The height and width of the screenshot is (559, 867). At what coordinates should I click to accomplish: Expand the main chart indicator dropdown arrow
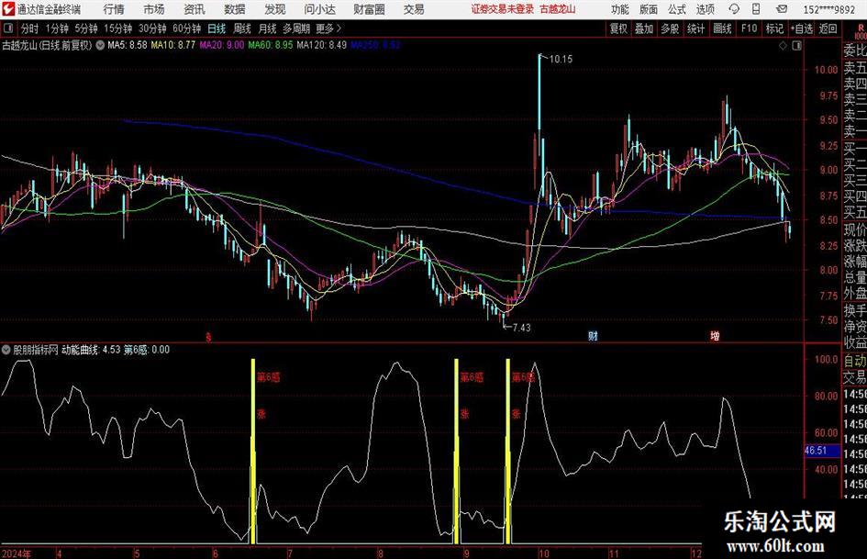point(100,45)
